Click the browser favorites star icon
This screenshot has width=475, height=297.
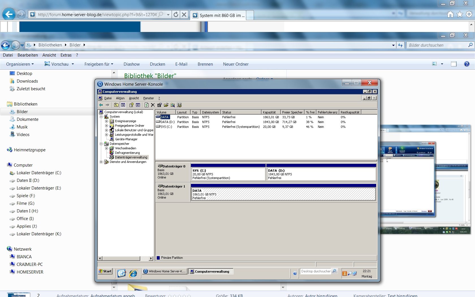460,14
